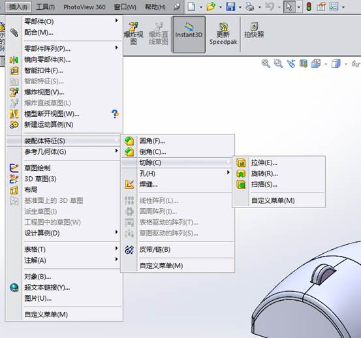
Task: Click the 爆炸视图 toolbar button
Action: click(134, 34)
